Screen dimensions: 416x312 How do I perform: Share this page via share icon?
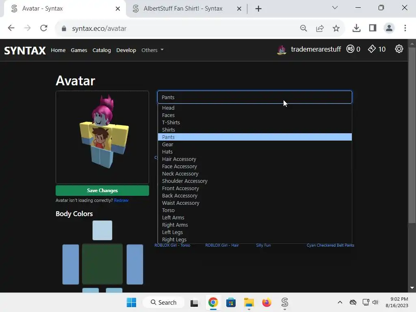pyautogui.click(x=320, y=28)
